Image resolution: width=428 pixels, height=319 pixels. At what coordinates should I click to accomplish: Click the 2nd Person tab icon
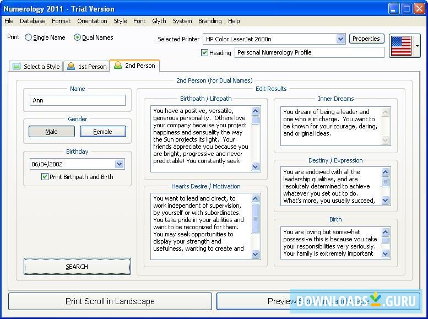click(117, 66)
